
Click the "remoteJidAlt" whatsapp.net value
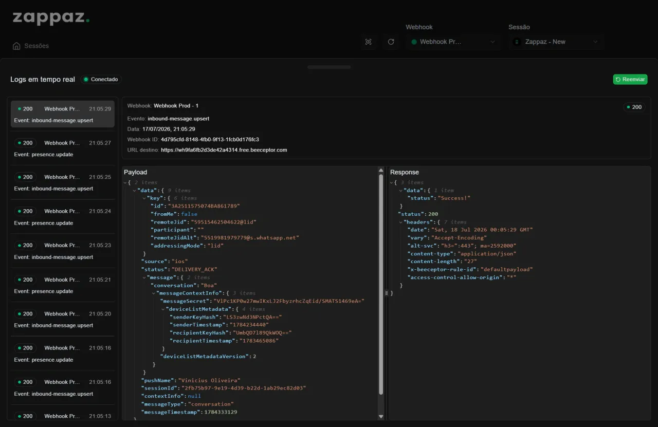(x=249, y=238)
